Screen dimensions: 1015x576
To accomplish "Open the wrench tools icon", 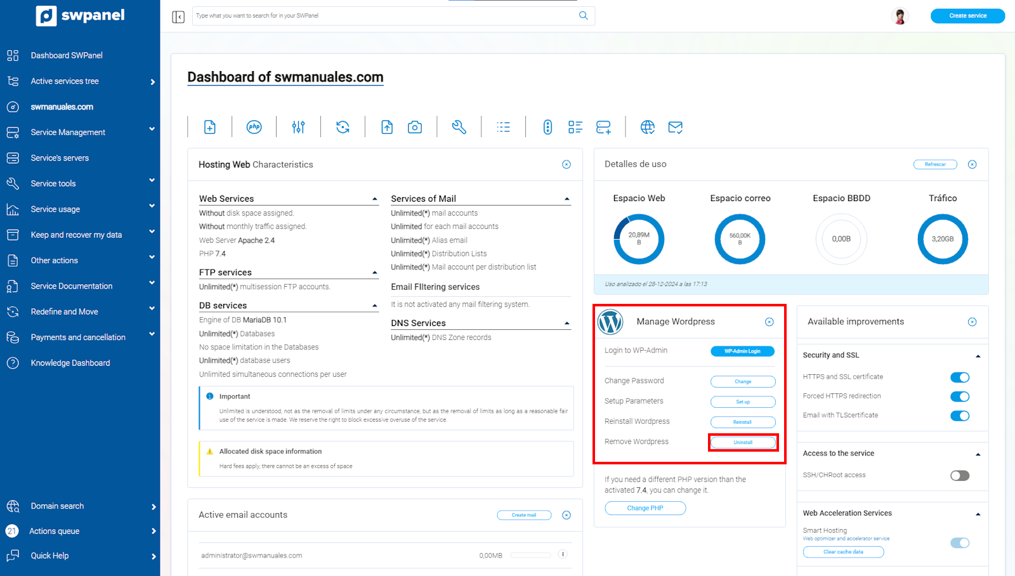I will coord(459,128).
